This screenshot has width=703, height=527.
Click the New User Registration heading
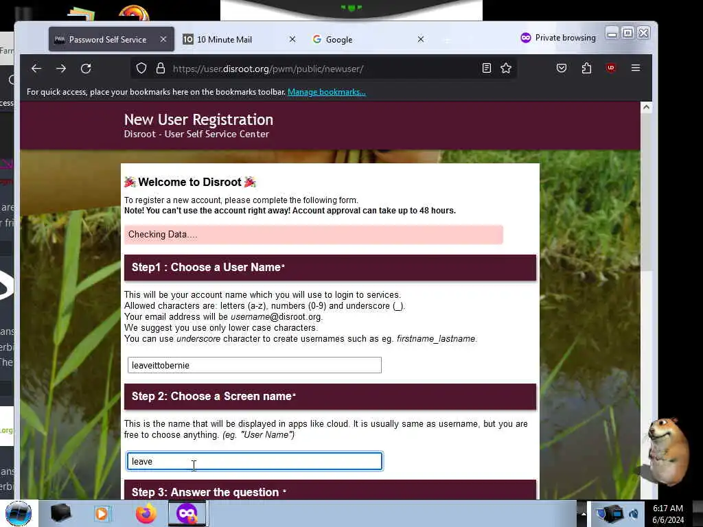click(198, 119)
